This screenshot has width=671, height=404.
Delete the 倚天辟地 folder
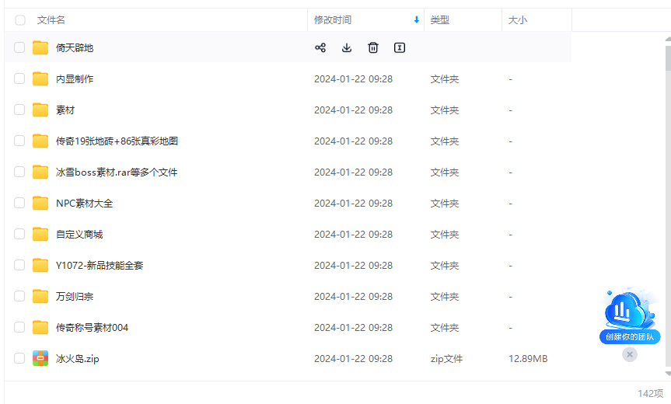click(x=373, y=48)
